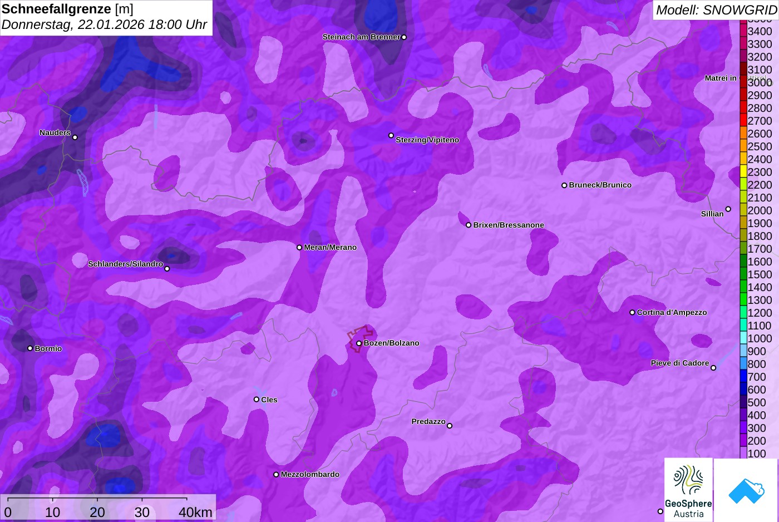Click the Sterzing/Vipiteno marker dot
This screenshot has height=522, width=779.
[x=391, y=135]
